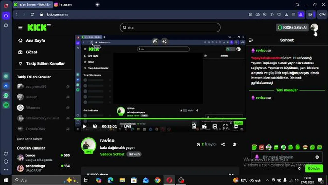The width and height of the screenshot is (328, 185).
Task: Open chat settings gear beside Gönder
Action: (299, 169)
